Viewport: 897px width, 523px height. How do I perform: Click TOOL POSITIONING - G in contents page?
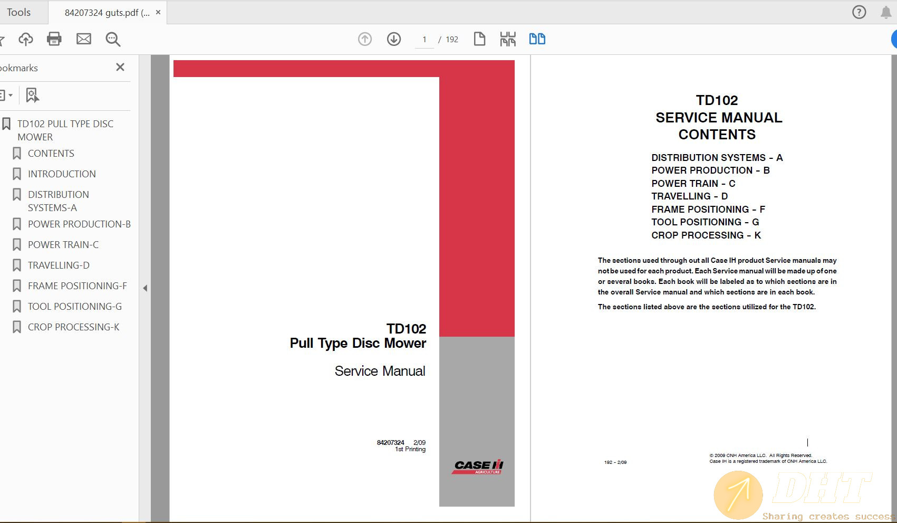pyautogui.click(x=705, y=222)
